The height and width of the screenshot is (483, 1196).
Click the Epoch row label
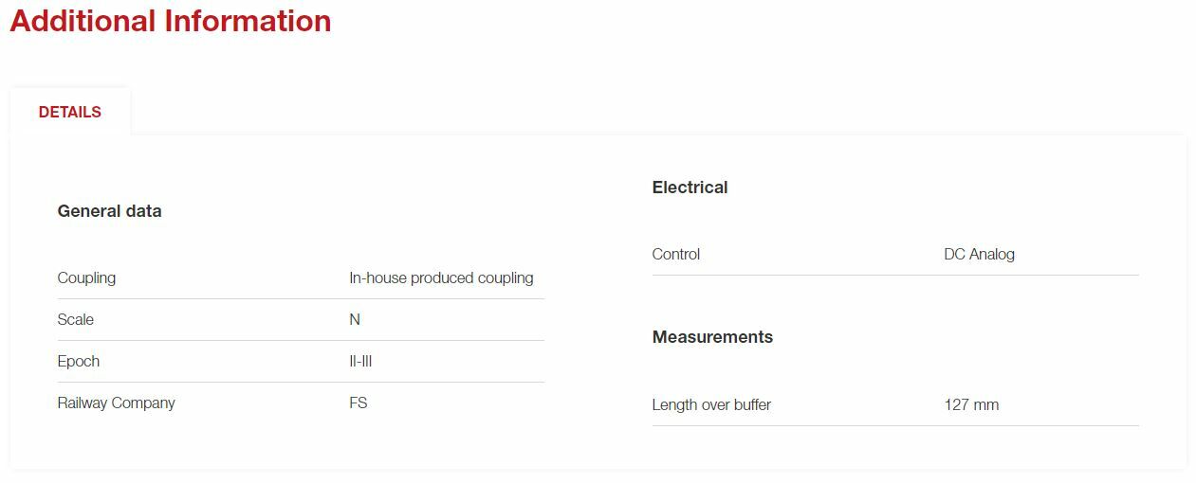79,361
